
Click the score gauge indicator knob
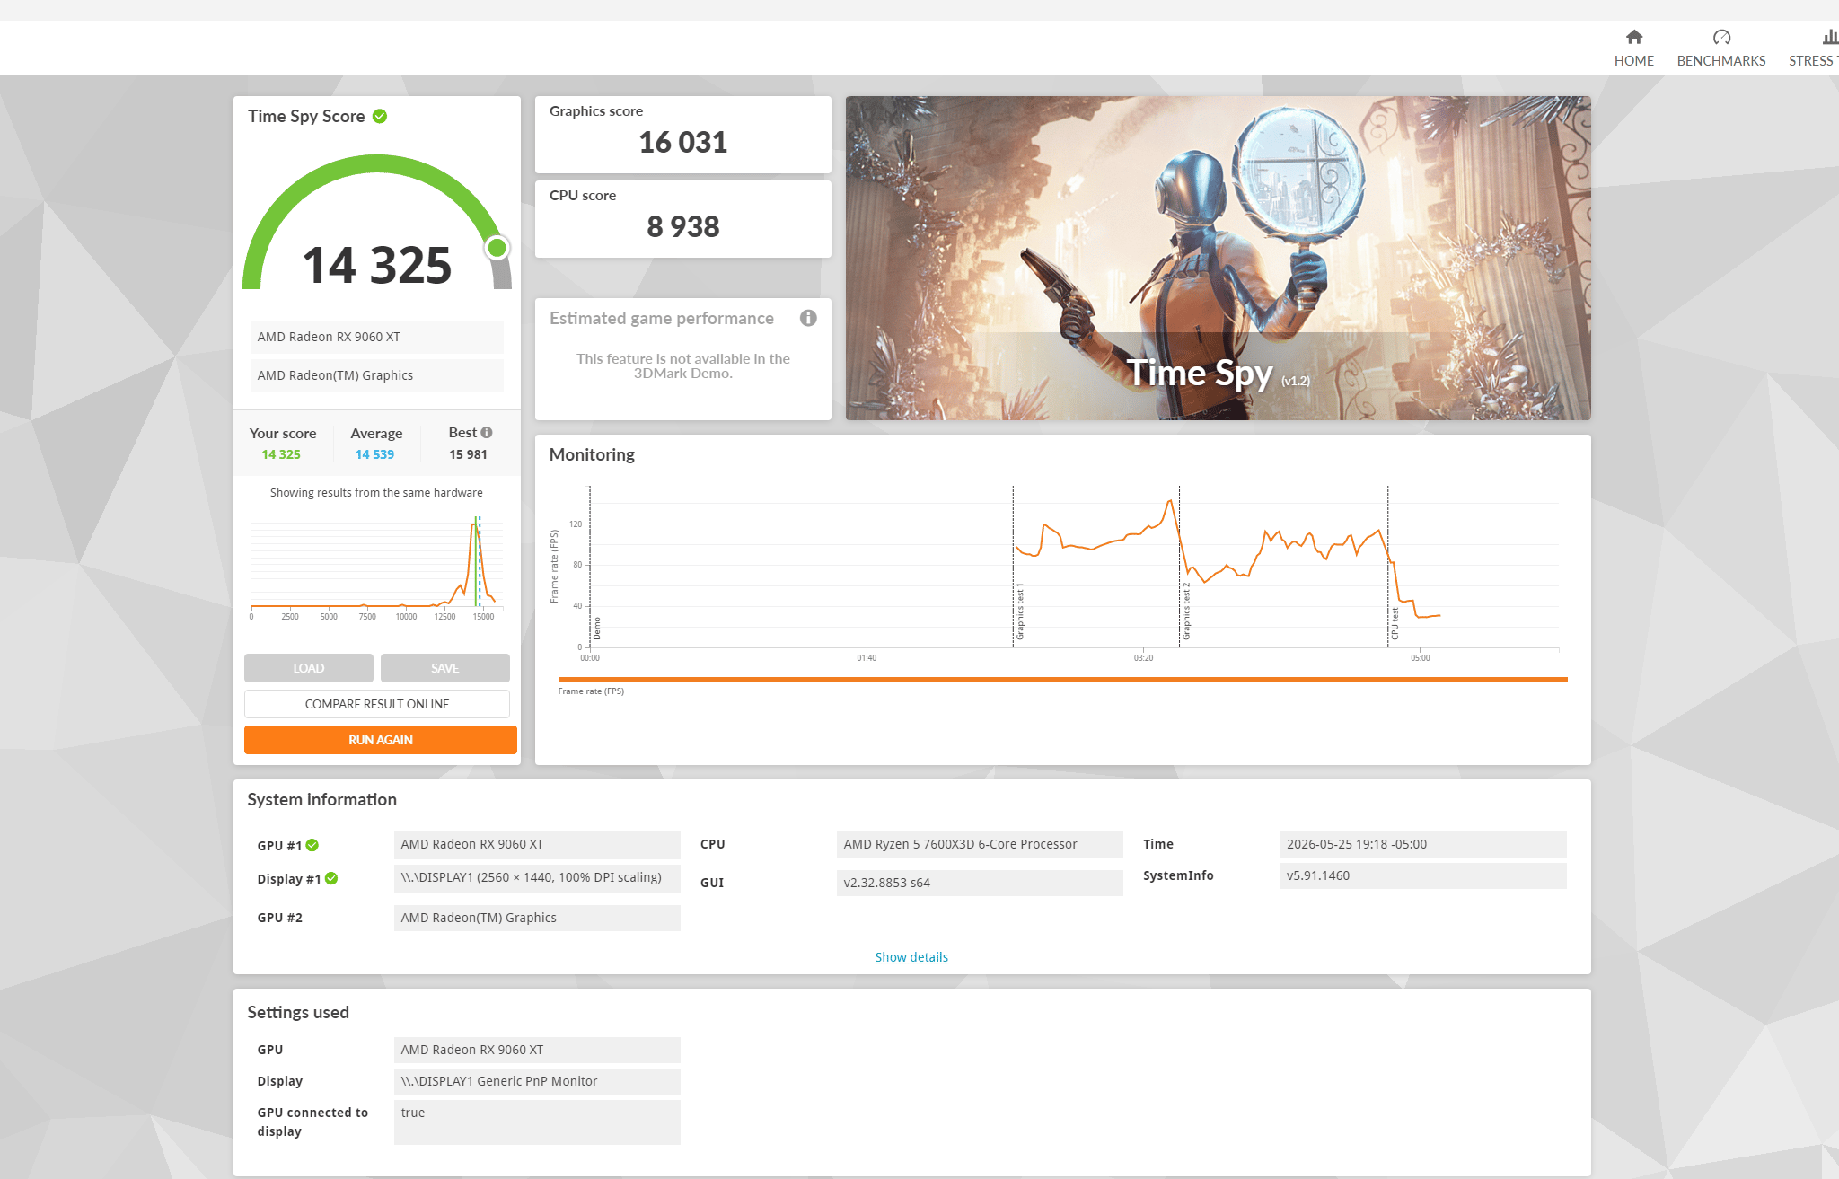(x=497, y=247)
